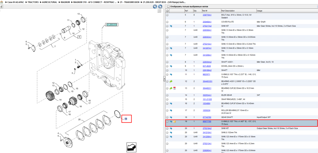Open part number link 341209A1

[207, 137]
